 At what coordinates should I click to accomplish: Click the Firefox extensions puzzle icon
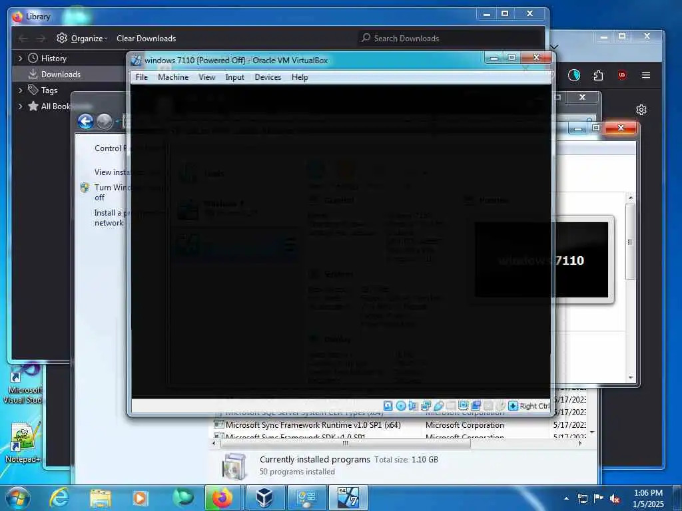(599, 75)
